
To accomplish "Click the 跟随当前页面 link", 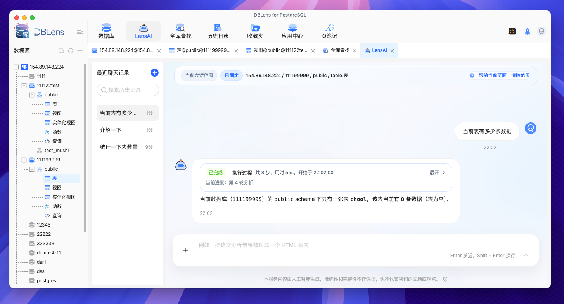I will pos(492,76).
